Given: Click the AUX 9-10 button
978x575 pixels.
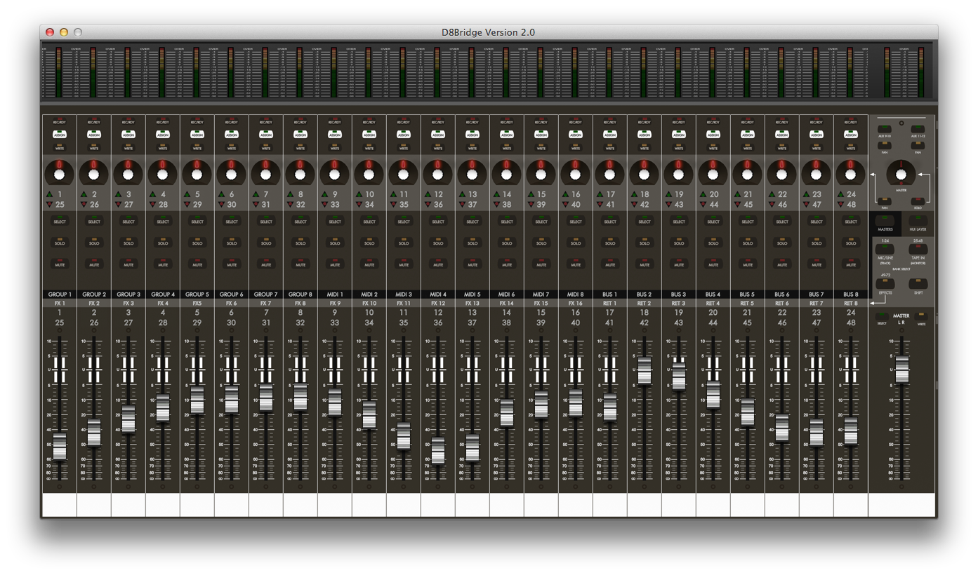Looking at the screenshot, I should tap(884, 130).
